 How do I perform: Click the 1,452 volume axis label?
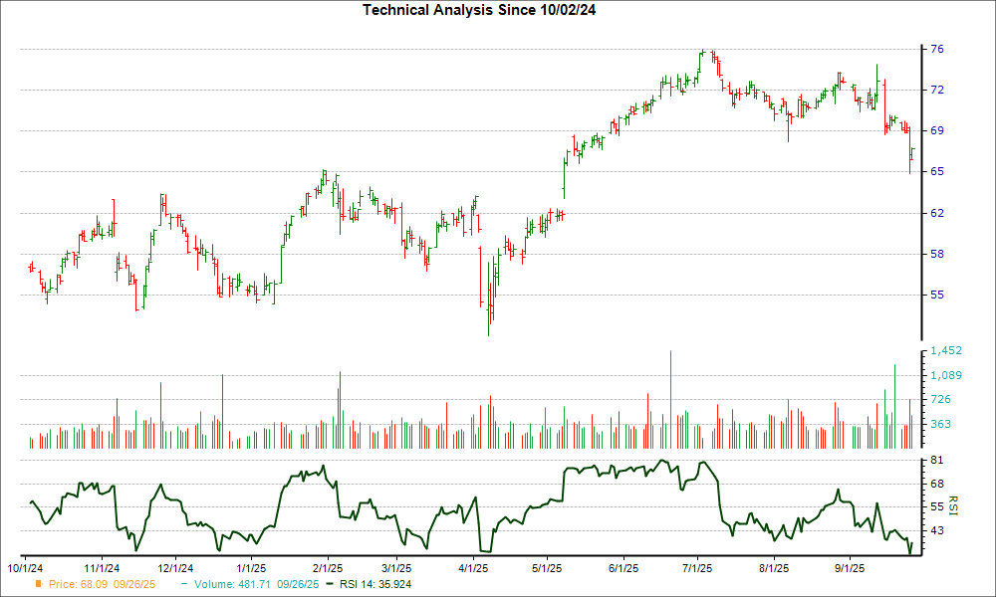(x=945, y=351)
